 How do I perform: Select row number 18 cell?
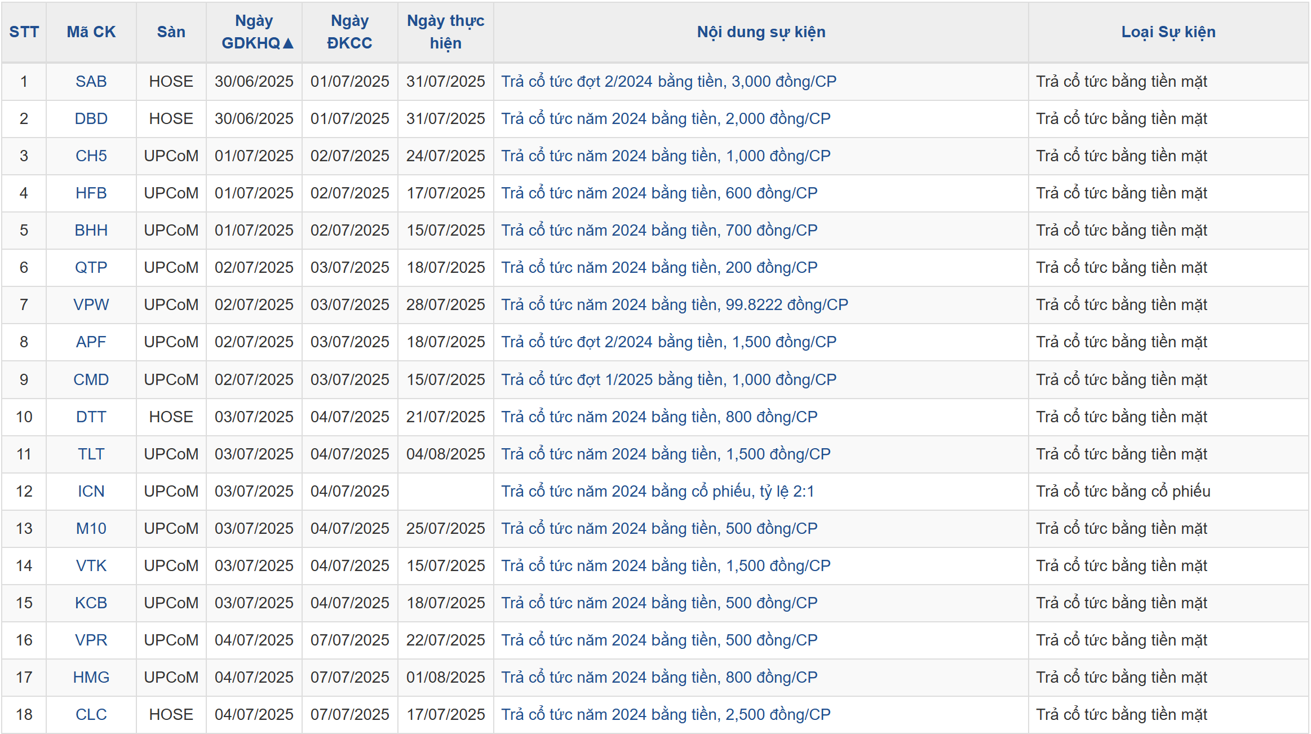point(24,715)
